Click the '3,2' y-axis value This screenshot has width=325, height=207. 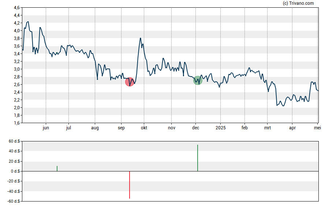(17, 62)
